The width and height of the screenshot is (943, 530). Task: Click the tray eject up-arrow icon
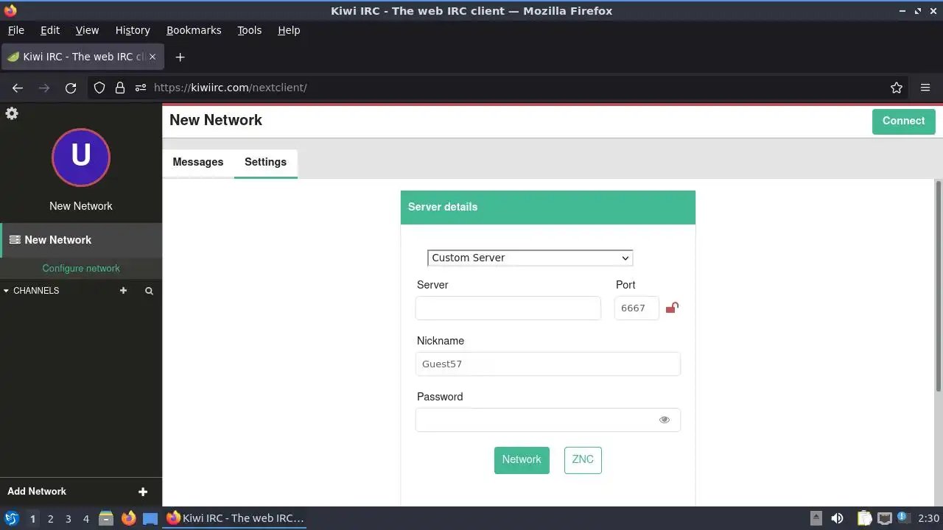[x=816, y=518]
